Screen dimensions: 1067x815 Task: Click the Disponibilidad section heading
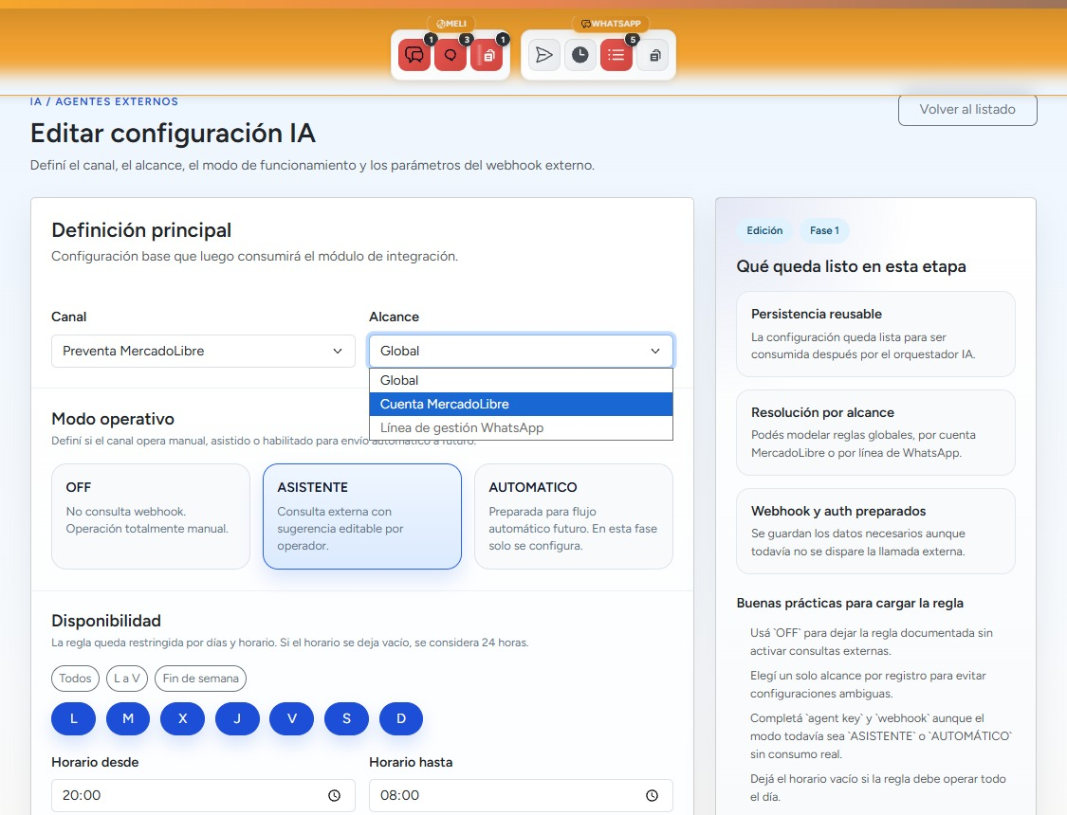coord(106,621)
